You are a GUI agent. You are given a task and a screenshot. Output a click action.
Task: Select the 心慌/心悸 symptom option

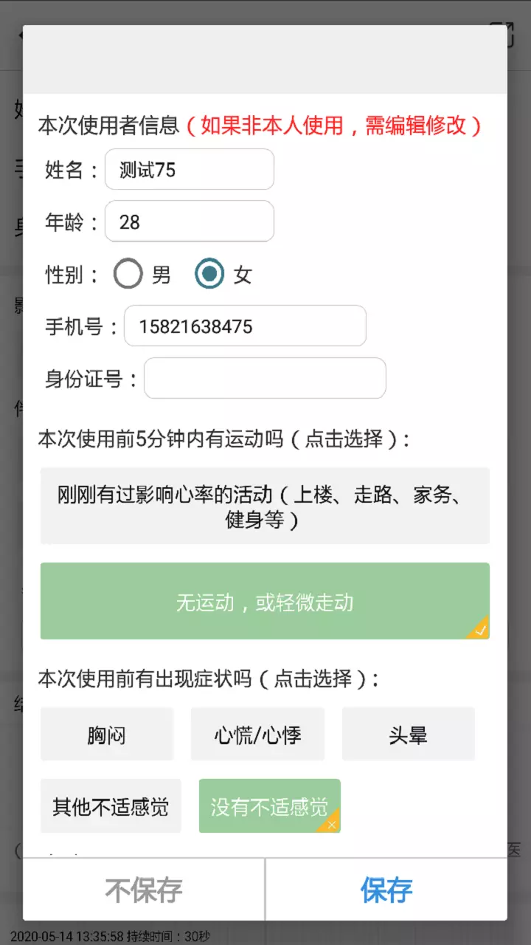point(257,734)
